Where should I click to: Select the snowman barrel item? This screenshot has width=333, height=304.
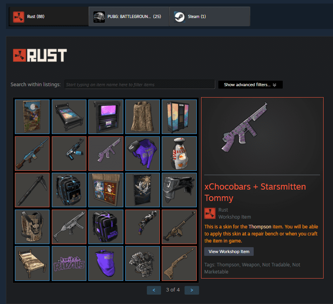tap(179, 154)
